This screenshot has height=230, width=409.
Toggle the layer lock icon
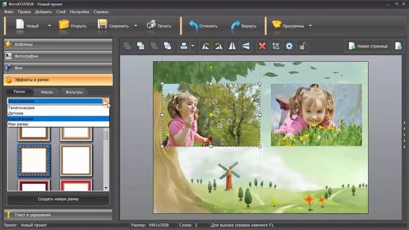click(x=302, y=46)
